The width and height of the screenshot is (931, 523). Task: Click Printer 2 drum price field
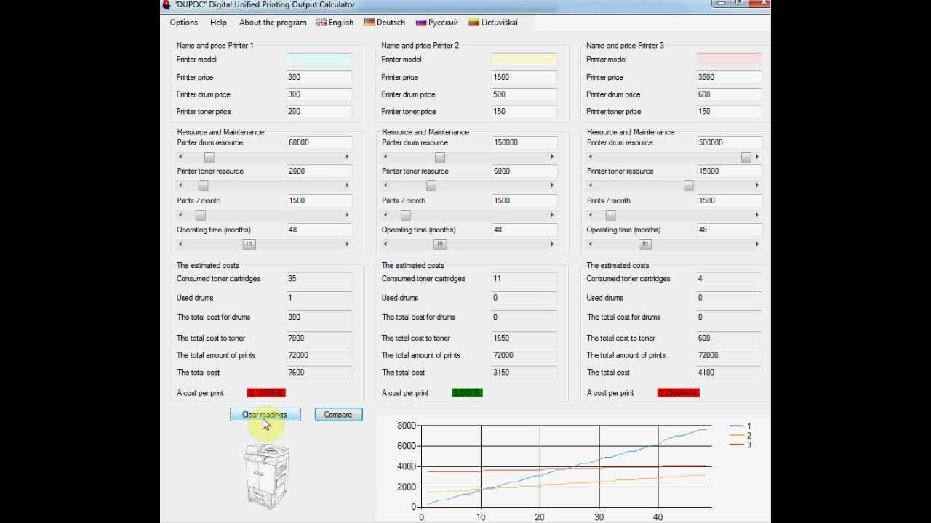coord(524,94)
